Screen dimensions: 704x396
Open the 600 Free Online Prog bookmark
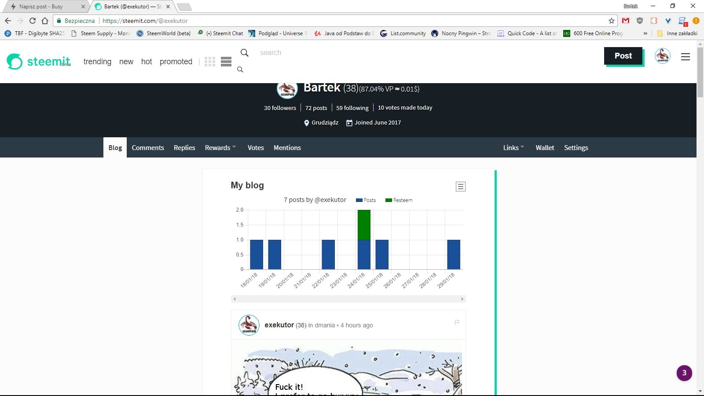click(593, 33)
